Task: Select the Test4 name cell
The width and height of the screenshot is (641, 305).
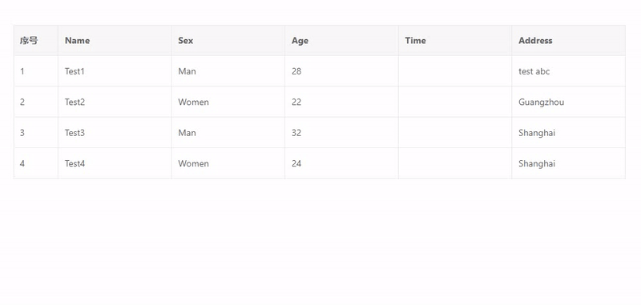Action: (x=115, y=163)
